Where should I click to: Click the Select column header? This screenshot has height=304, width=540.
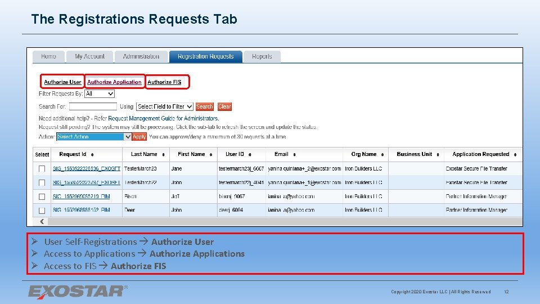(42, 155)
